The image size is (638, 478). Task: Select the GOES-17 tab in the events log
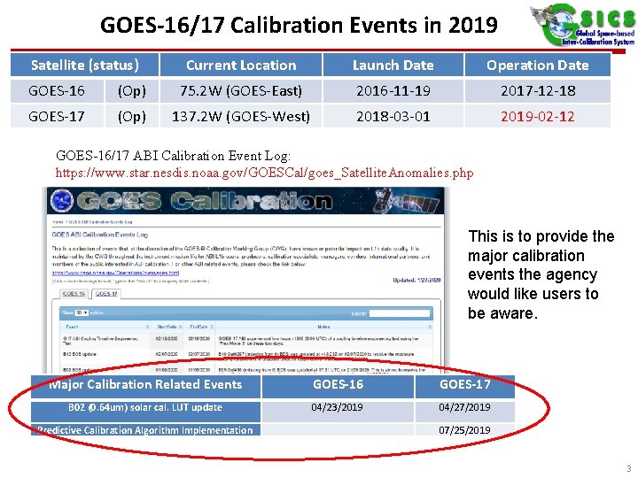coord(106,294)
